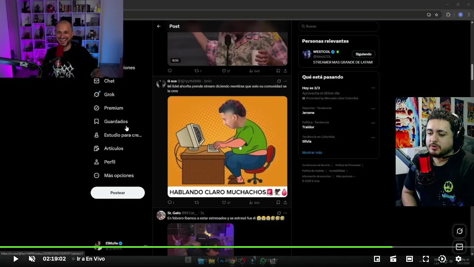
Task: Unmute the video player volume
Action: click(x=32, y=259)
